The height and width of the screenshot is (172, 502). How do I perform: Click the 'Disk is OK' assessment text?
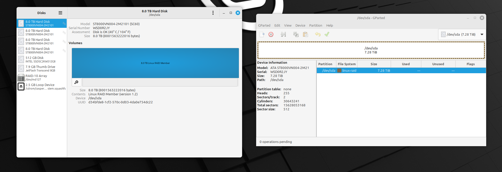click(x=112, y=32)
